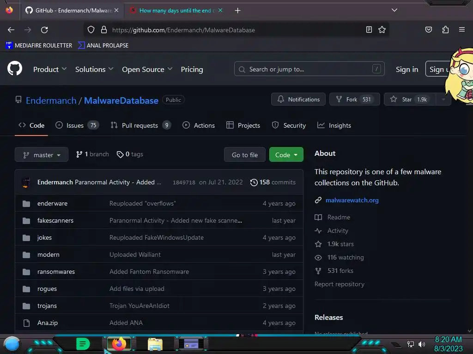
Task: Close the 'How many days' tab
Action: tap(220, 10)
